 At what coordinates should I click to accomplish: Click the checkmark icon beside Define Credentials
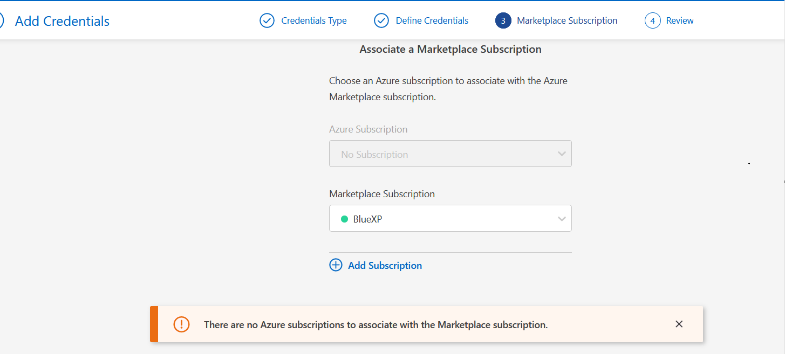coord(381,21)
